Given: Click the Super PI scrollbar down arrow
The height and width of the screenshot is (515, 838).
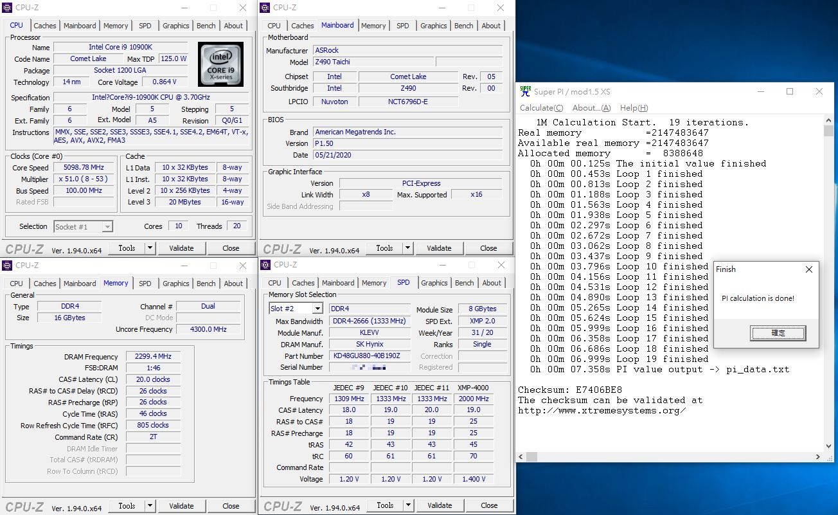Looking at the screenshot, I should click(x=828, y=446).
